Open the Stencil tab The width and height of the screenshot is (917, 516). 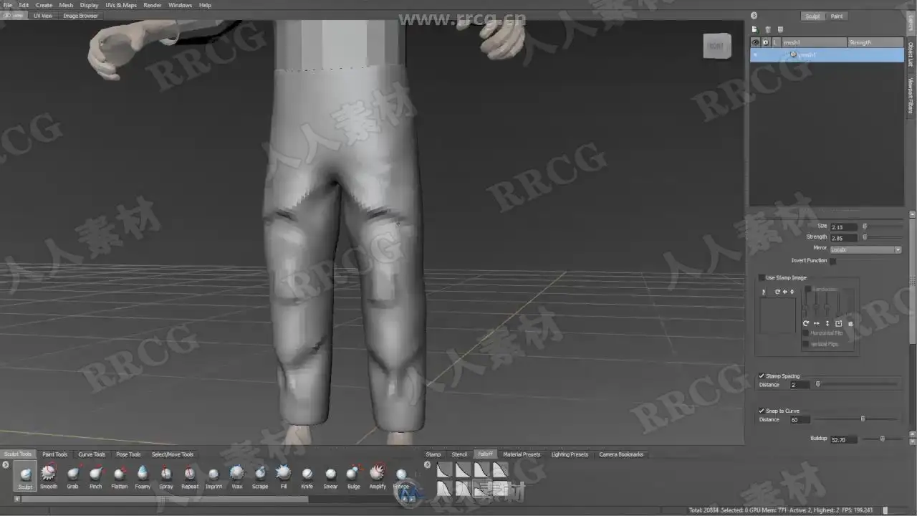click(x=459, y=454)
